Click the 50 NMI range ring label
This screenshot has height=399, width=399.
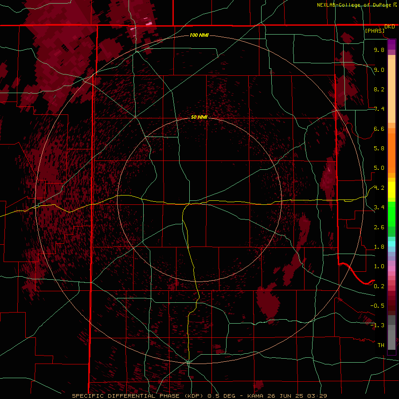click(x=199, y=117)
